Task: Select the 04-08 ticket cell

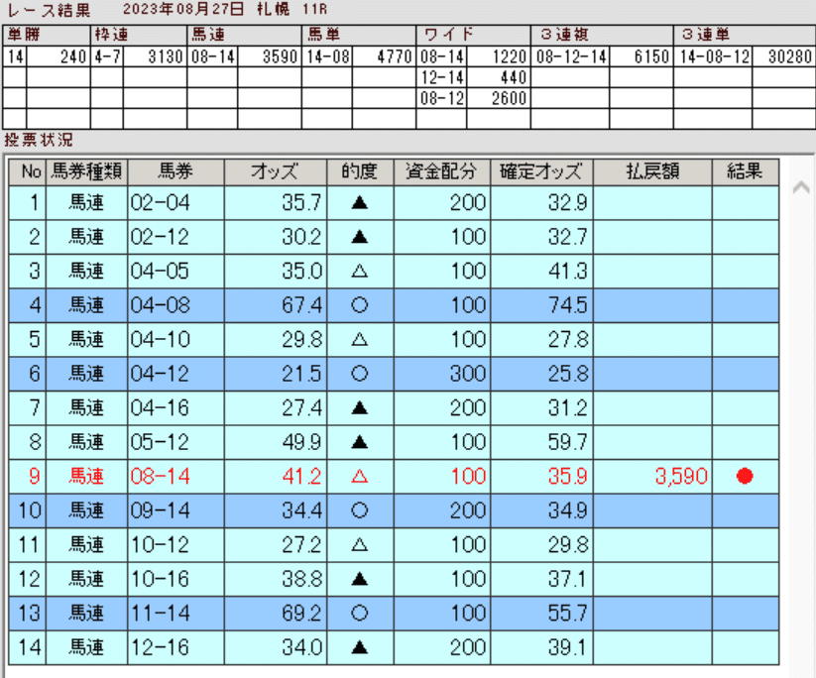Action: (175, 305)
